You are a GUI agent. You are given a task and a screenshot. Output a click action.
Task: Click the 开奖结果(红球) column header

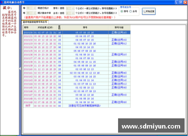[x=45, y=27]
